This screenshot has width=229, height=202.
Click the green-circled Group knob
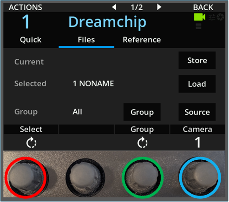(143, 177)
